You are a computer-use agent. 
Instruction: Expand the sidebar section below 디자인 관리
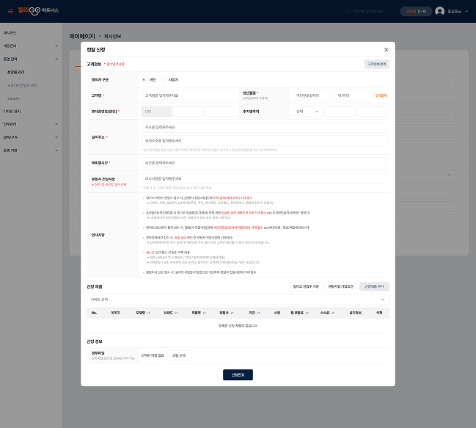click(x=56, y=124)
